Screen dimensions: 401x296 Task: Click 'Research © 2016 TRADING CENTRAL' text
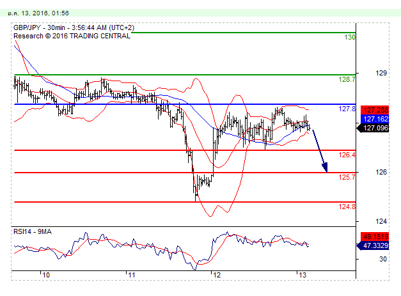click(72, 36)
